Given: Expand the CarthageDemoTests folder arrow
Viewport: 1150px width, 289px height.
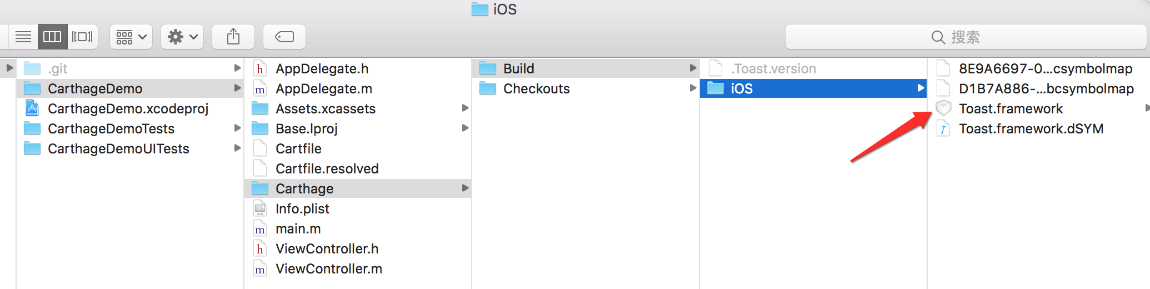Looking at the screenshot, I should tap(237, 128).
